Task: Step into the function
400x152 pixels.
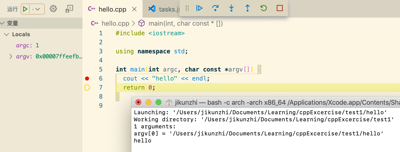Action: point(231,8)
